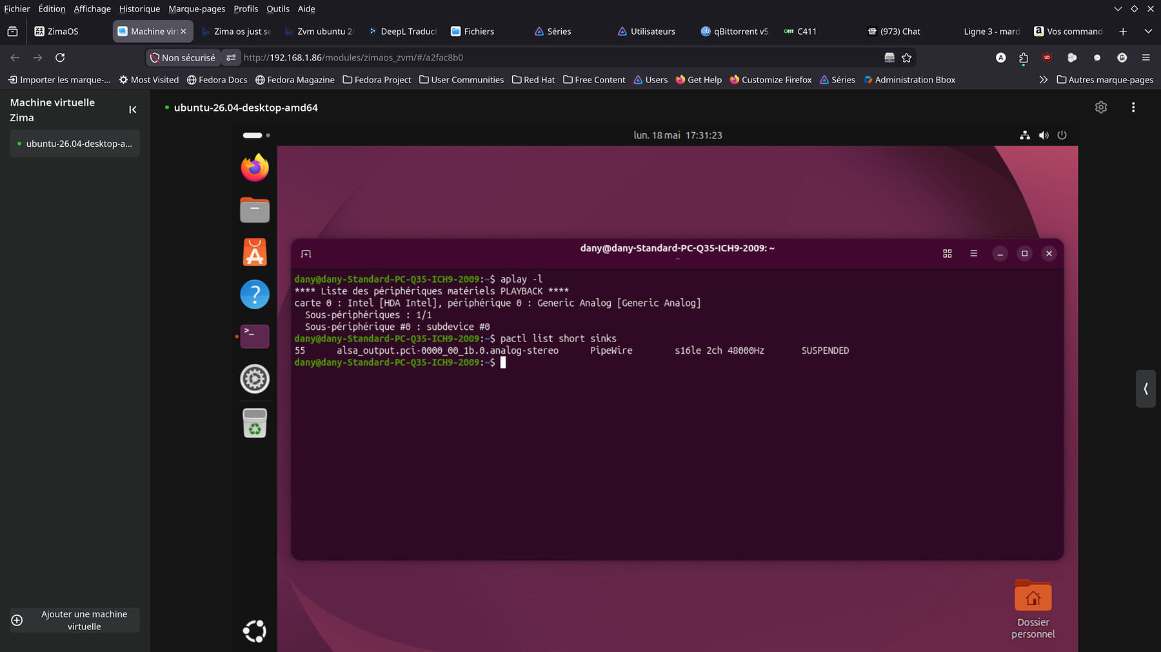Click the Non sécurisé security indicator
This screenshot has width=1161, height=652.
click(x=183, y=57)
